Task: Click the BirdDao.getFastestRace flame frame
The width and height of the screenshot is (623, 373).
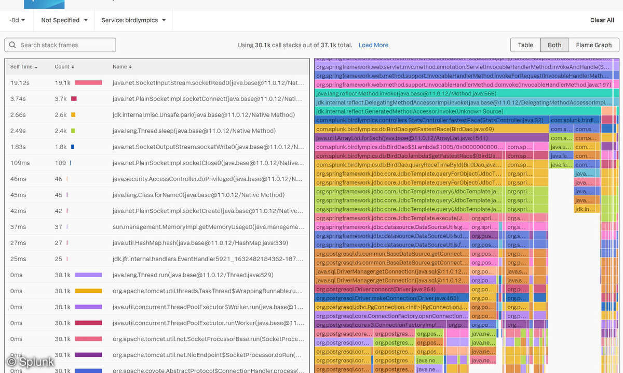Action: pyautogui.click(x=431, y=129)
